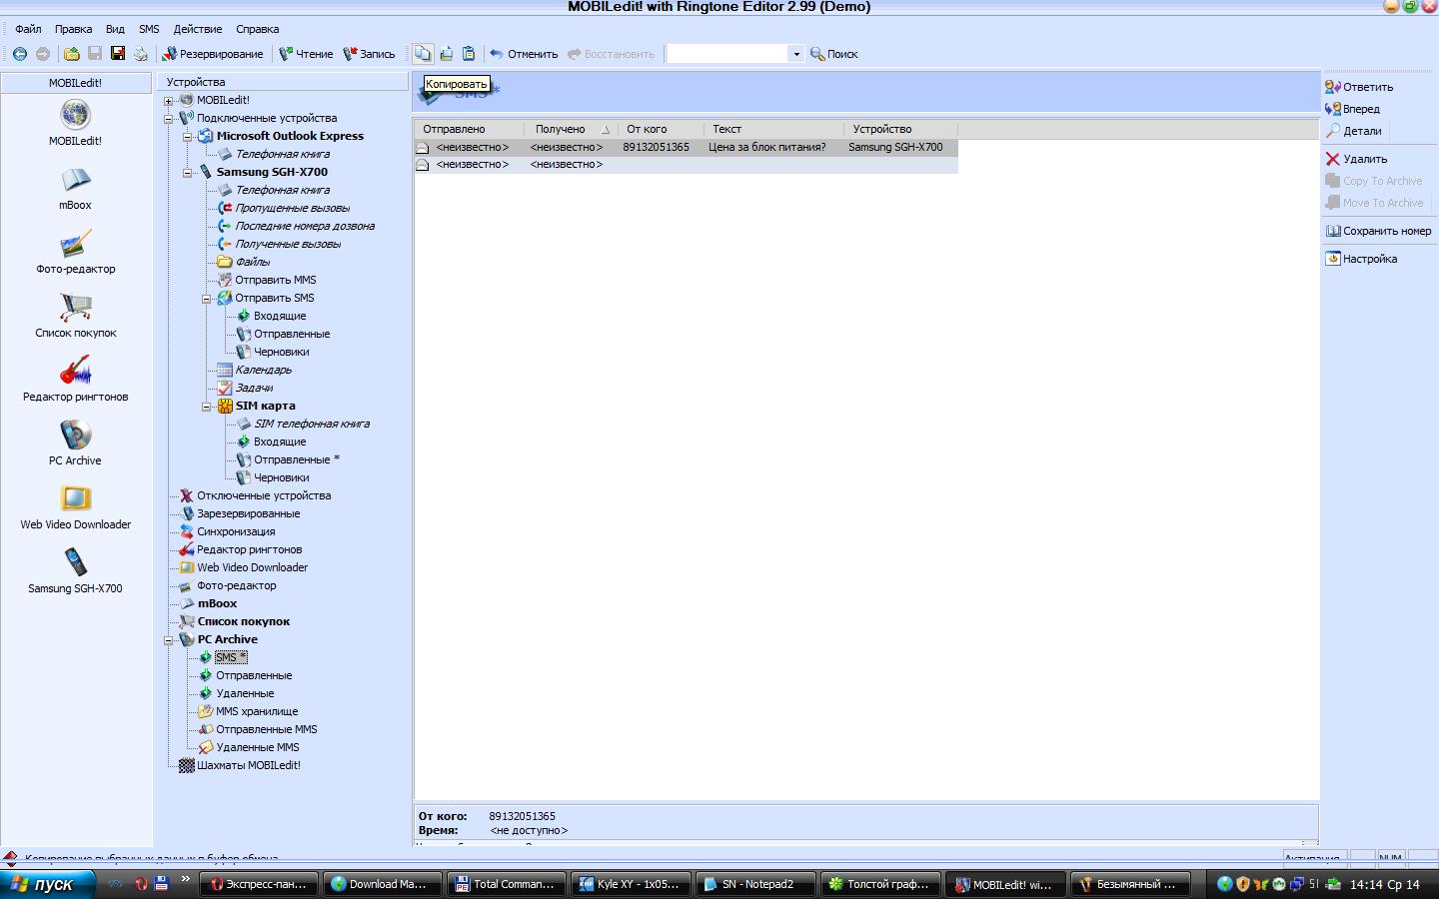
Task: Click the black floppy save-as icon
Action: (x=118, y=54)
